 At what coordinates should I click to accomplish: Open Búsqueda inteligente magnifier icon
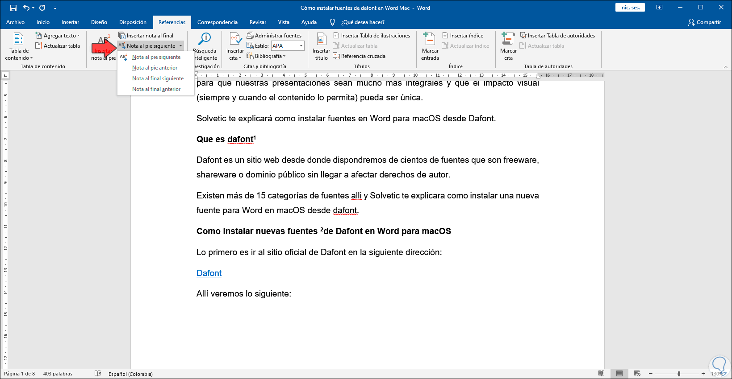(205, 39)
